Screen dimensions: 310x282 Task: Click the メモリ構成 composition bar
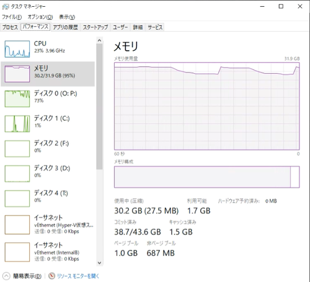(206, 177)
